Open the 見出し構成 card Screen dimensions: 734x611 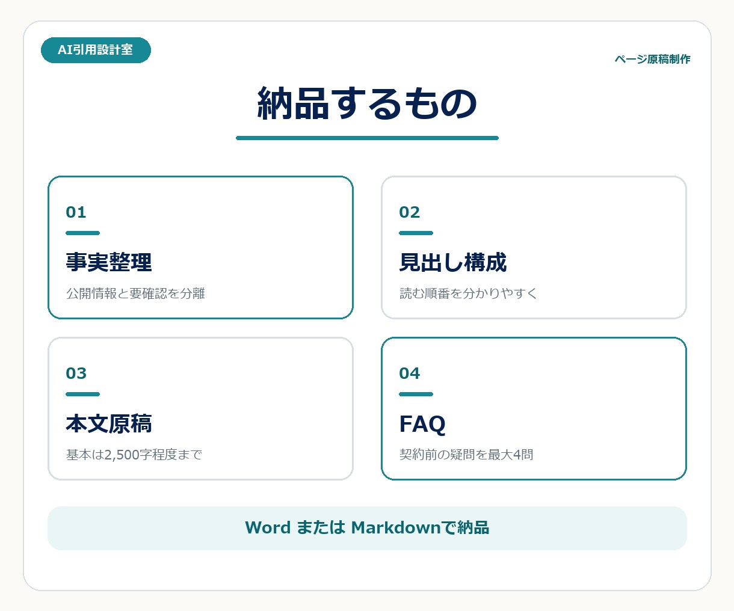pos(534,247)
